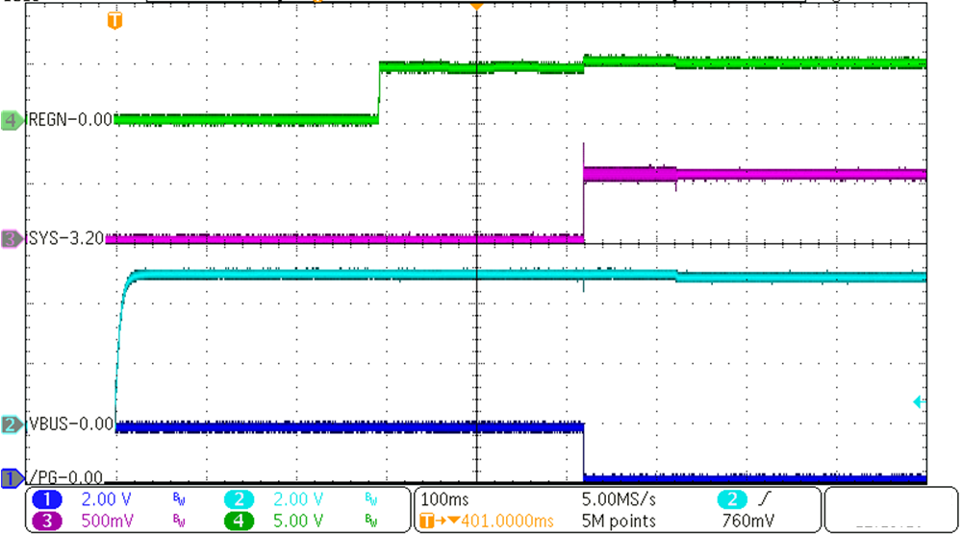Click the 5.00MS/s sample rate readout
Screen dimensions: 962x558
(620, 499)
